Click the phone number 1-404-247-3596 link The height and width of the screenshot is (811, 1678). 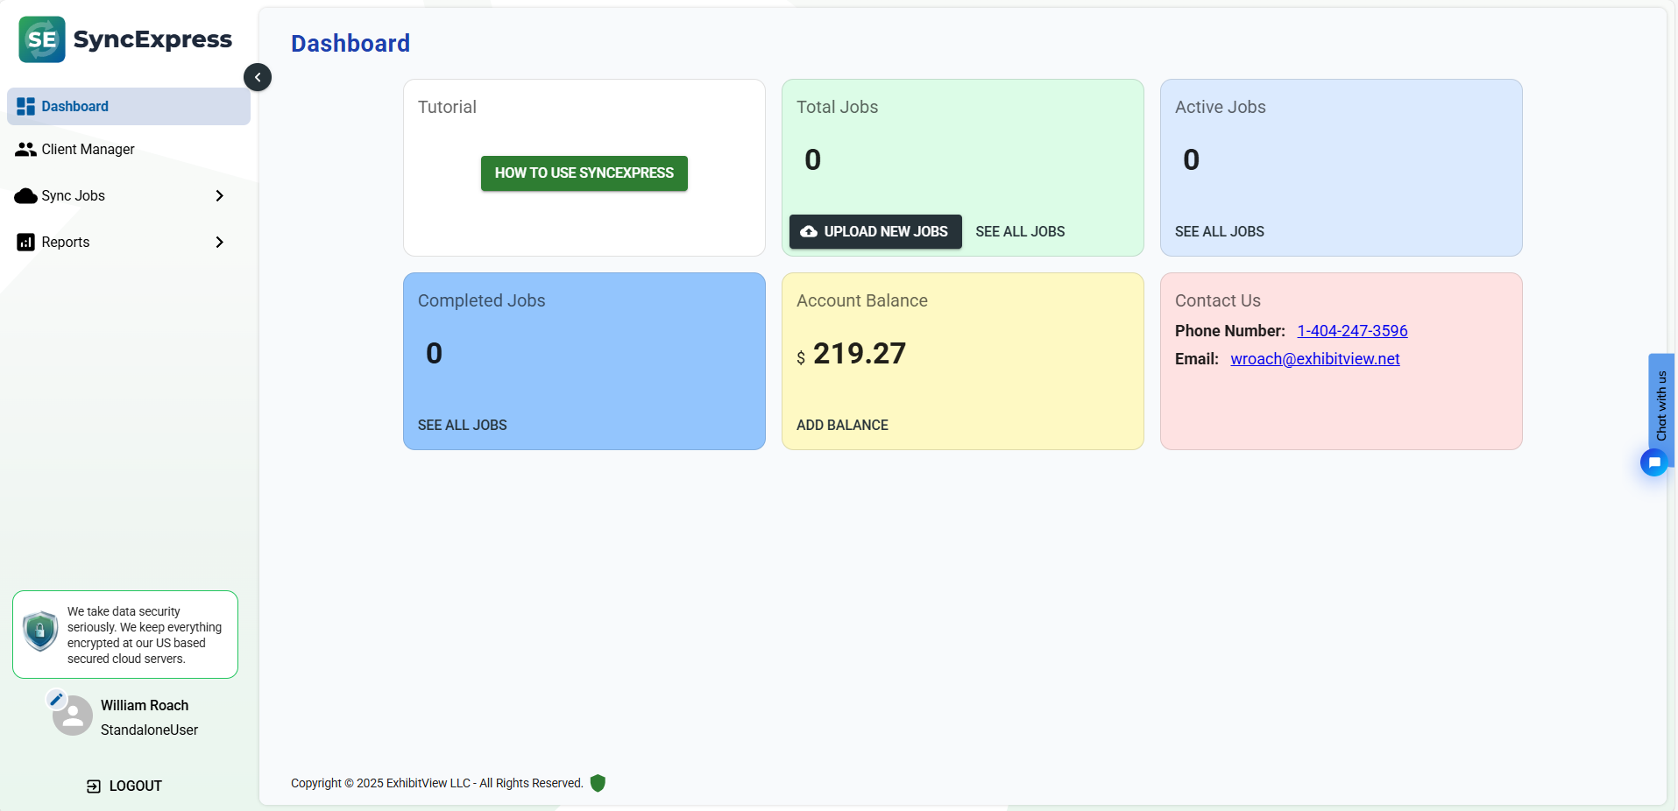coord(1352,331)
